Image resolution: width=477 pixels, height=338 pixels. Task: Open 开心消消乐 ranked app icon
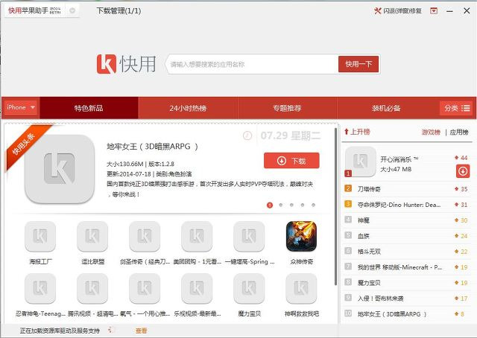361,162
